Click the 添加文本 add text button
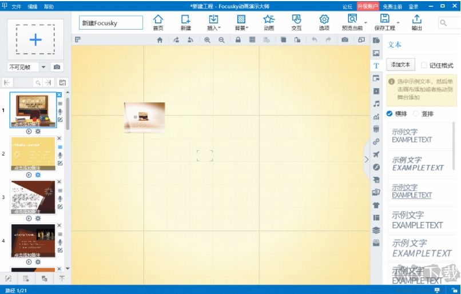 (400, 65)
